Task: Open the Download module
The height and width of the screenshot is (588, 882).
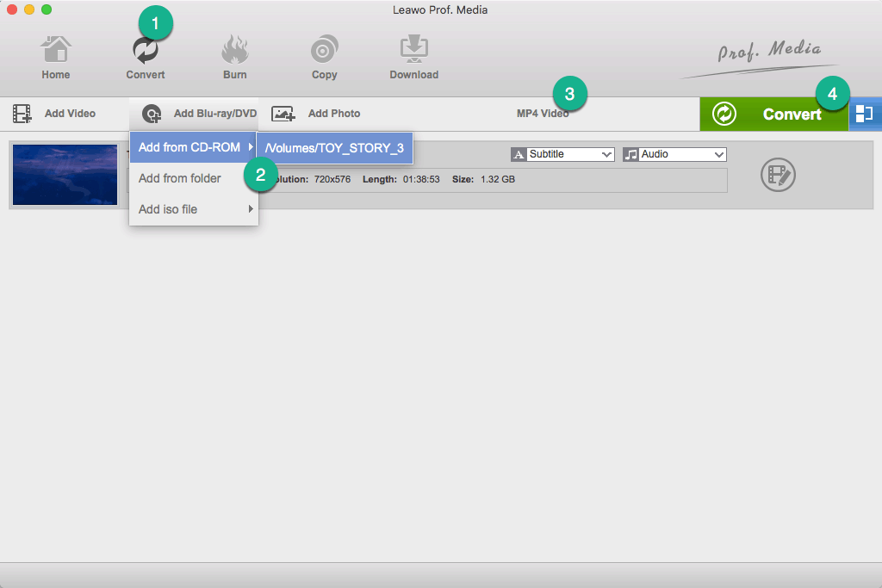Action: 414,58
